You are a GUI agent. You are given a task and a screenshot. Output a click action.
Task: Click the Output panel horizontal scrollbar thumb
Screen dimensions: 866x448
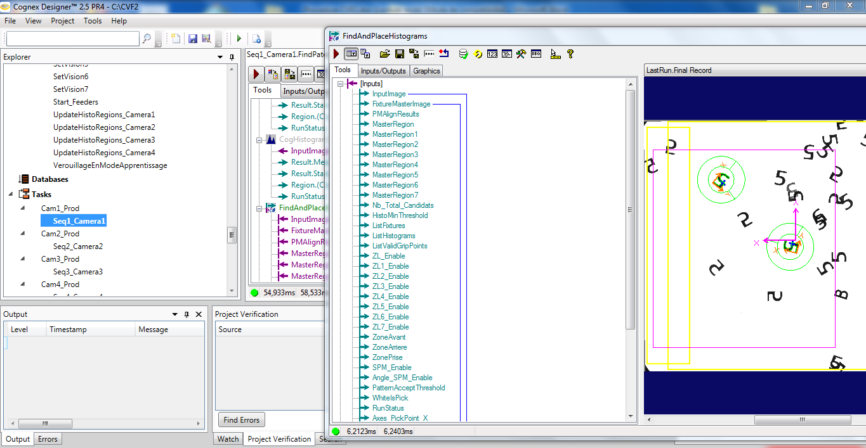coord(44,424)
